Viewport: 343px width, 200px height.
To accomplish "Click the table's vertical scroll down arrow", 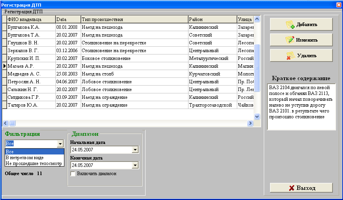I will click(x=257, y=116).
